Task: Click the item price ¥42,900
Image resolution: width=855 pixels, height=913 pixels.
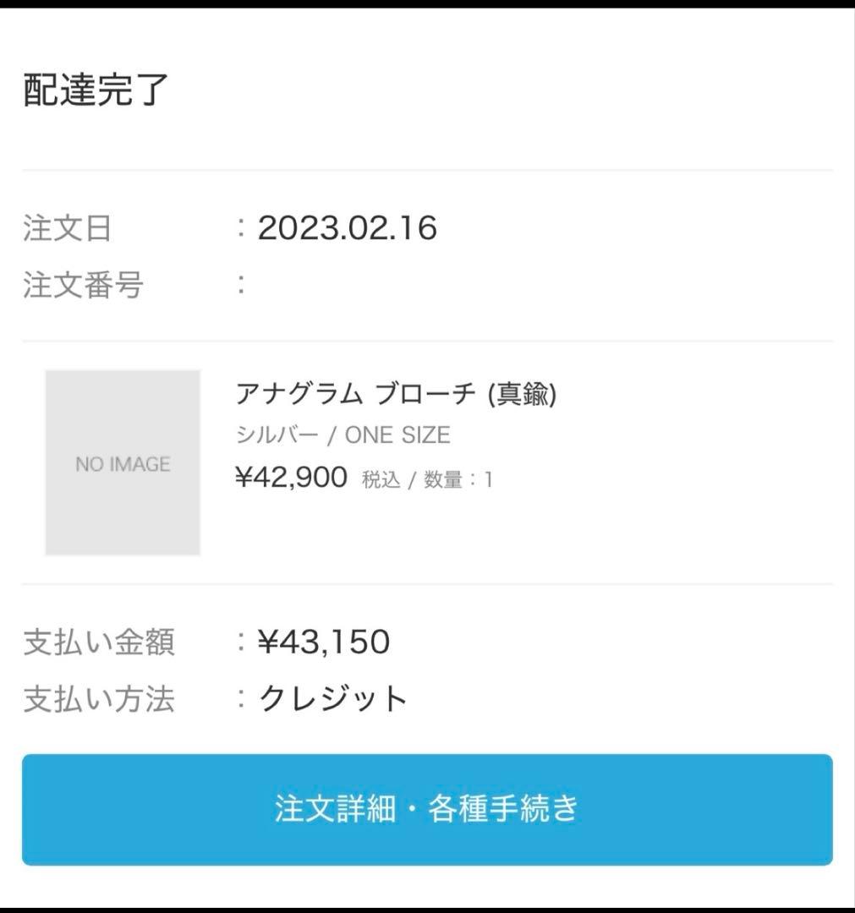Action: coord(291,478)
